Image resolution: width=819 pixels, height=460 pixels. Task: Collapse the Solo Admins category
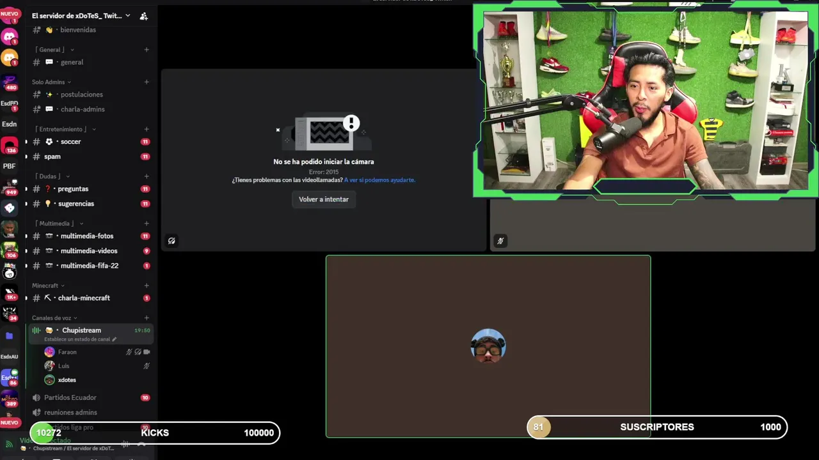[51, 82]
